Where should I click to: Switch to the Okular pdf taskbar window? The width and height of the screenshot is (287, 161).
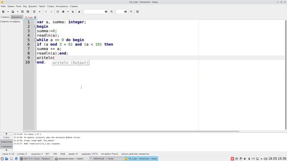(106, 159)
